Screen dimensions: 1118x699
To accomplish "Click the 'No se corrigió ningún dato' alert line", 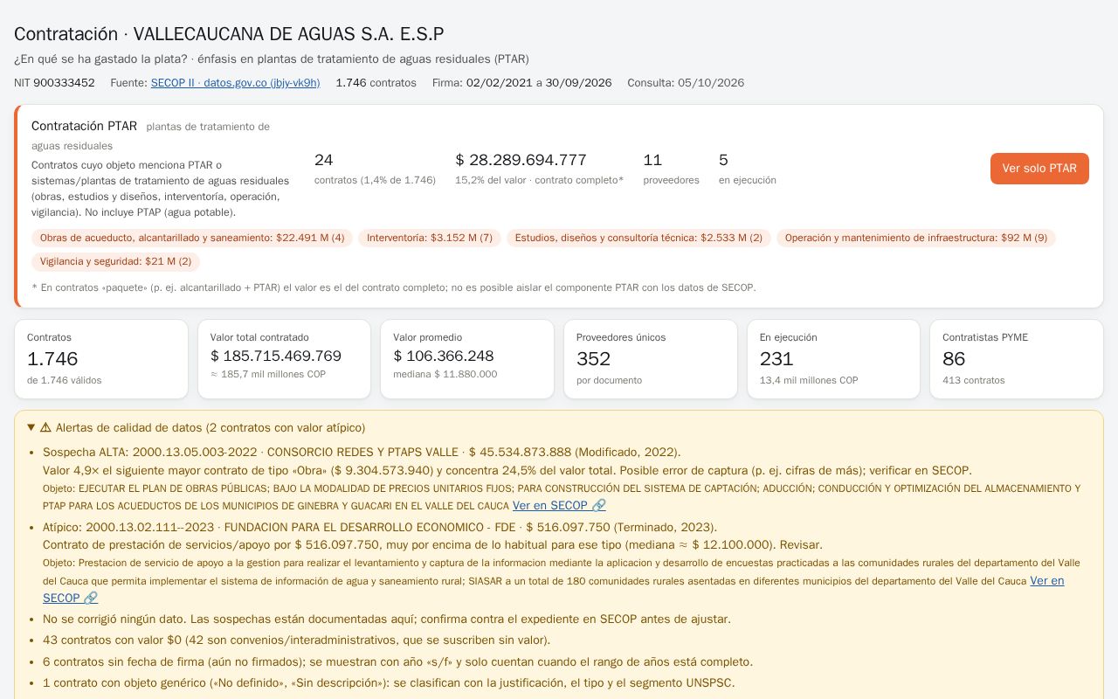I will [x=387, y=619].
